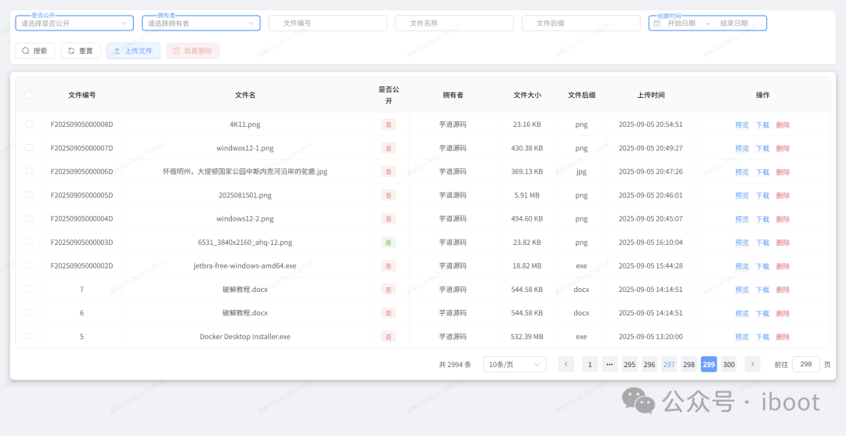846x436 pixels.
Task: Click the jpg suffix cell
Action: pyautogui.click(x=581, y=171)
